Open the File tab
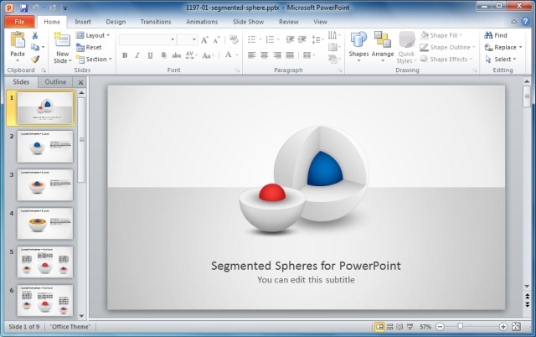This screenshot has height=337, width=536. 19,22
